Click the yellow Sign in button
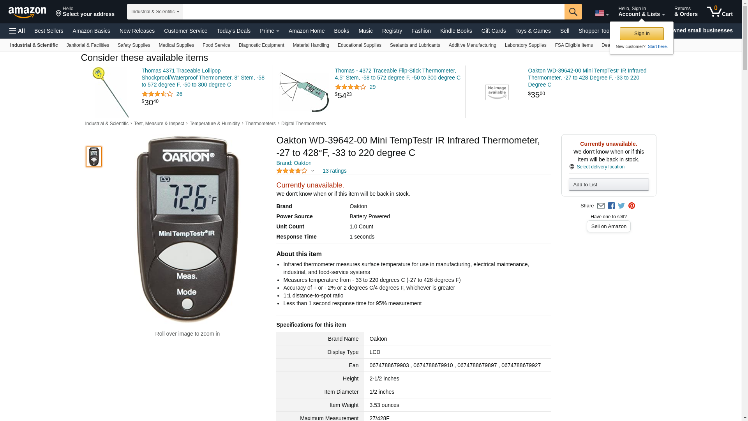 pyautogui.click(x=642, y=34)
